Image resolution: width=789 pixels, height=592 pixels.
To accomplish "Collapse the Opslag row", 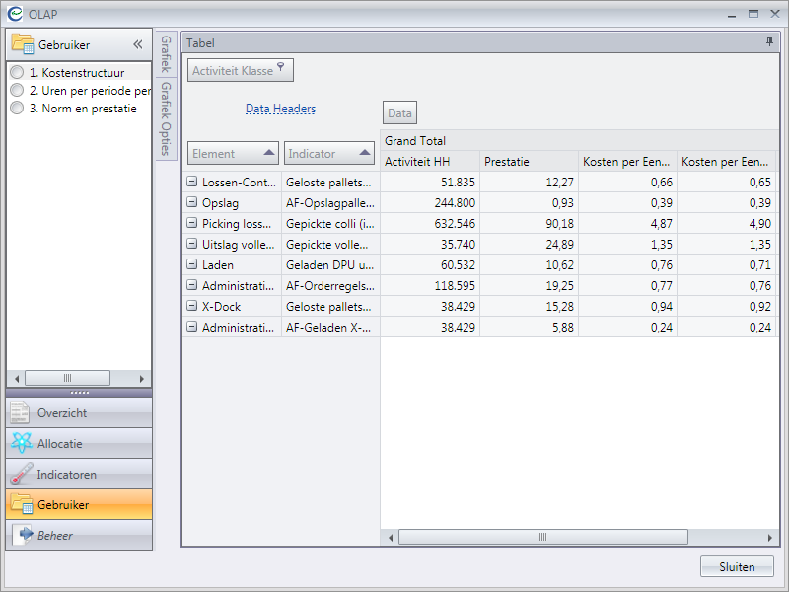I will (x=192, y=202).
